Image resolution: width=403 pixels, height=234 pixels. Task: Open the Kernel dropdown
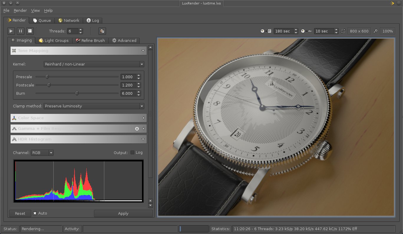pos(94,64)
